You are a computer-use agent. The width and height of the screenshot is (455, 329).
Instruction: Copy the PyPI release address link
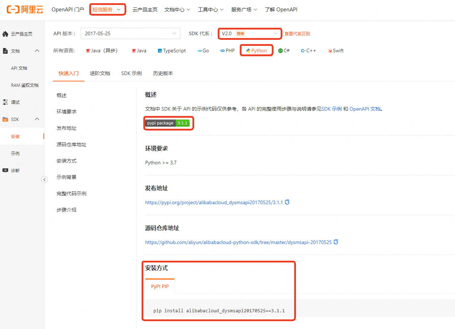click(287, 202)
